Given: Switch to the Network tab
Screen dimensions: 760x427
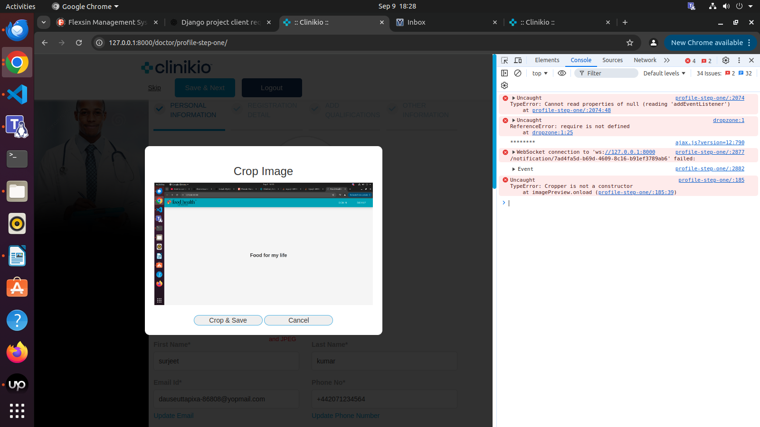Looking at the screenshot, I should (645, 60).
